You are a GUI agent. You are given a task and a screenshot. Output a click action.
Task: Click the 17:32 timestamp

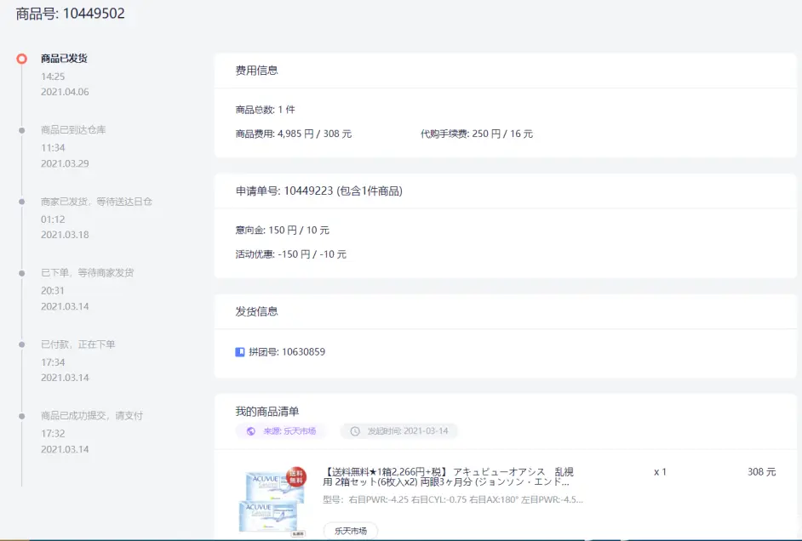pyautogui.click(x=53, y=434)
